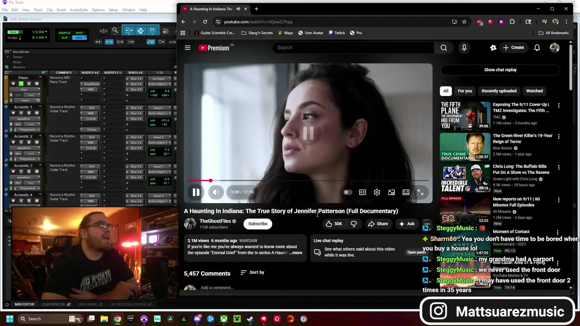Viewport: 580px width, 326px height.
Task: Open All Bookmarks folder
Action: pos(554,33)
